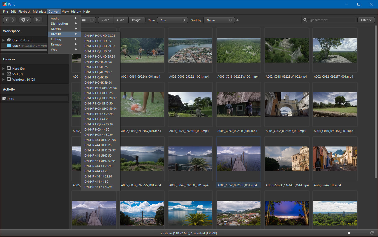Click the sort direction arrow
This screenshot has height=237, width=378.
237,20
